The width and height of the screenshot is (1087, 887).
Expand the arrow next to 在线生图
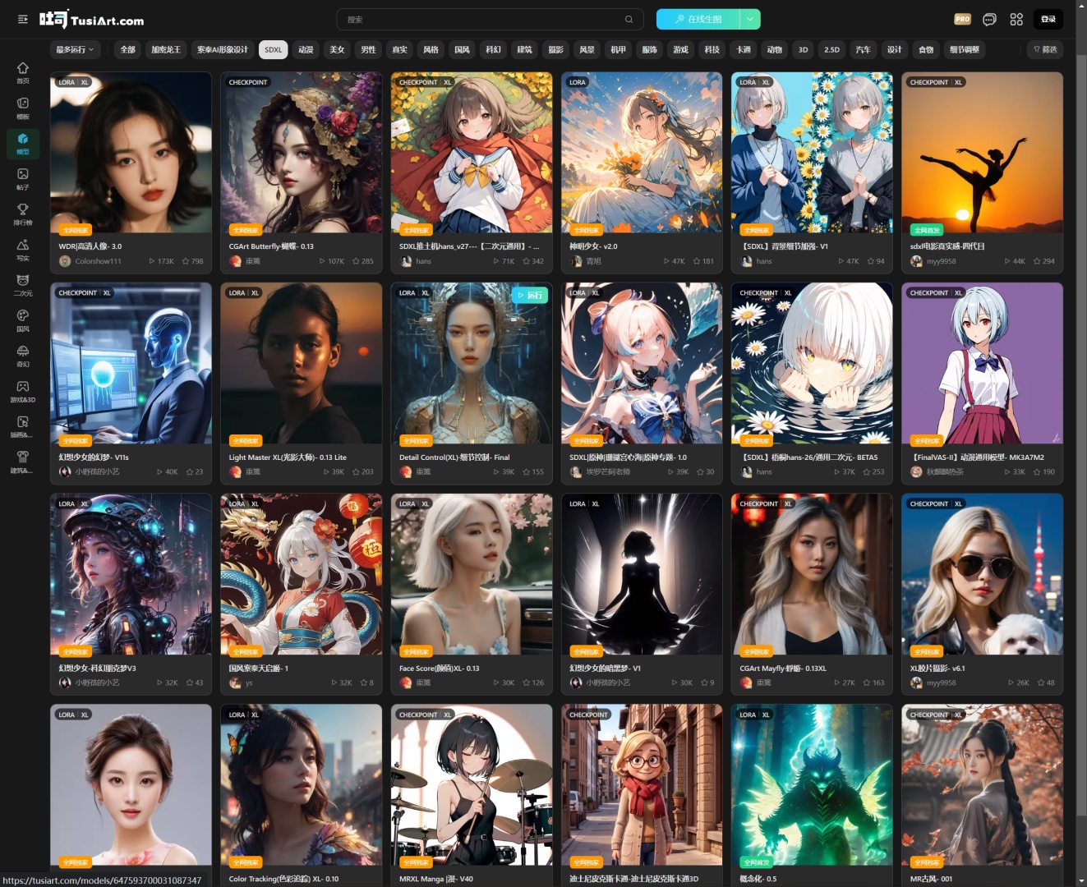[x=750, y=19]
